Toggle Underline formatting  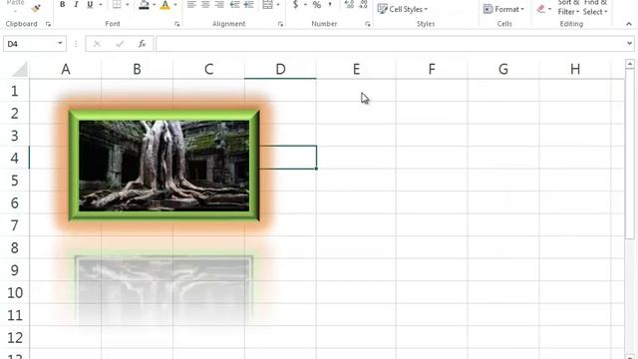[90, 4]
